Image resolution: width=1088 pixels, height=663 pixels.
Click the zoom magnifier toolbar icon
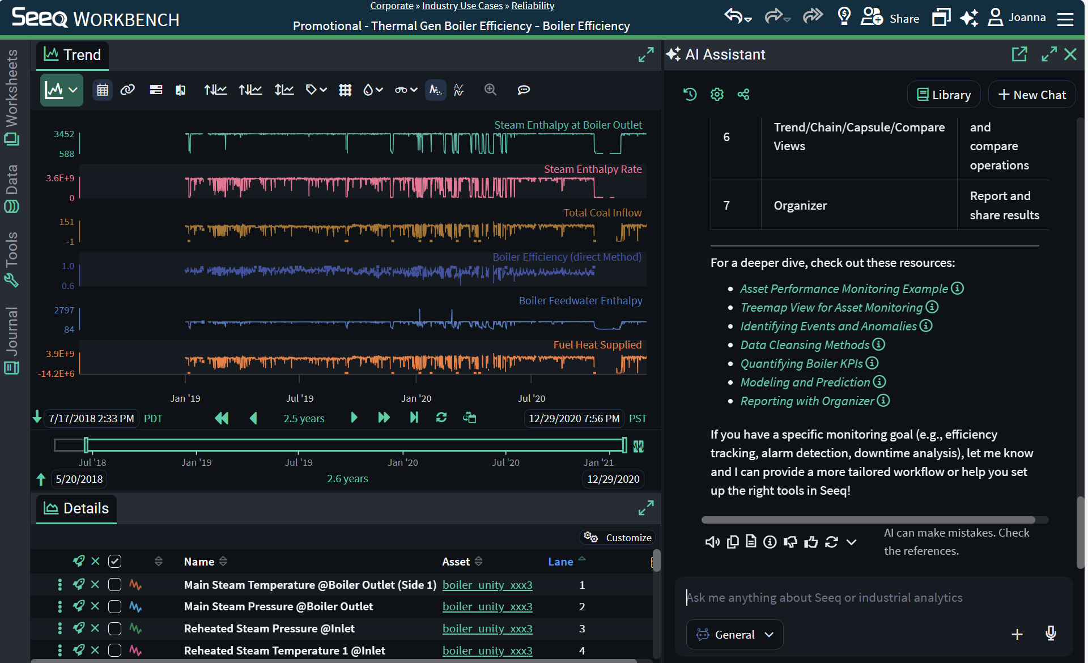click(x=490, y=90)
